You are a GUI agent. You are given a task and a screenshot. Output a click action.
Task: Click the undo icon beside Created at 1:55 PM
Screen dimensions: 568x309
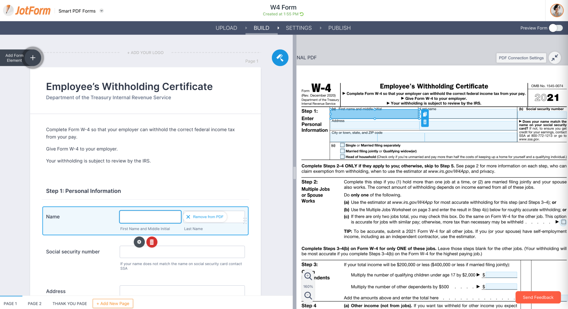click(x=302, y=14)
